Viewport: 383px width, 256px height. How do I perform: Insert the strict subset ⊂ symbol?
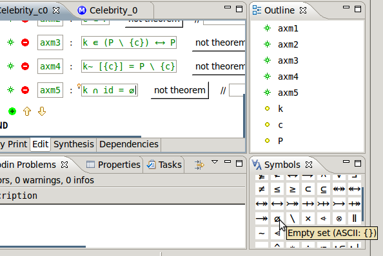tap(308, 189)
